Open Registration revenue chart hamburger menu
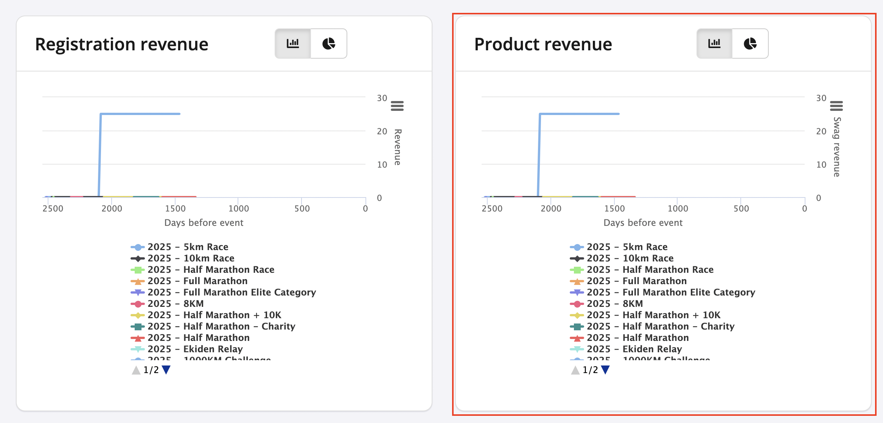The height and width of the screenshot is (423, 883). (397, 106)
